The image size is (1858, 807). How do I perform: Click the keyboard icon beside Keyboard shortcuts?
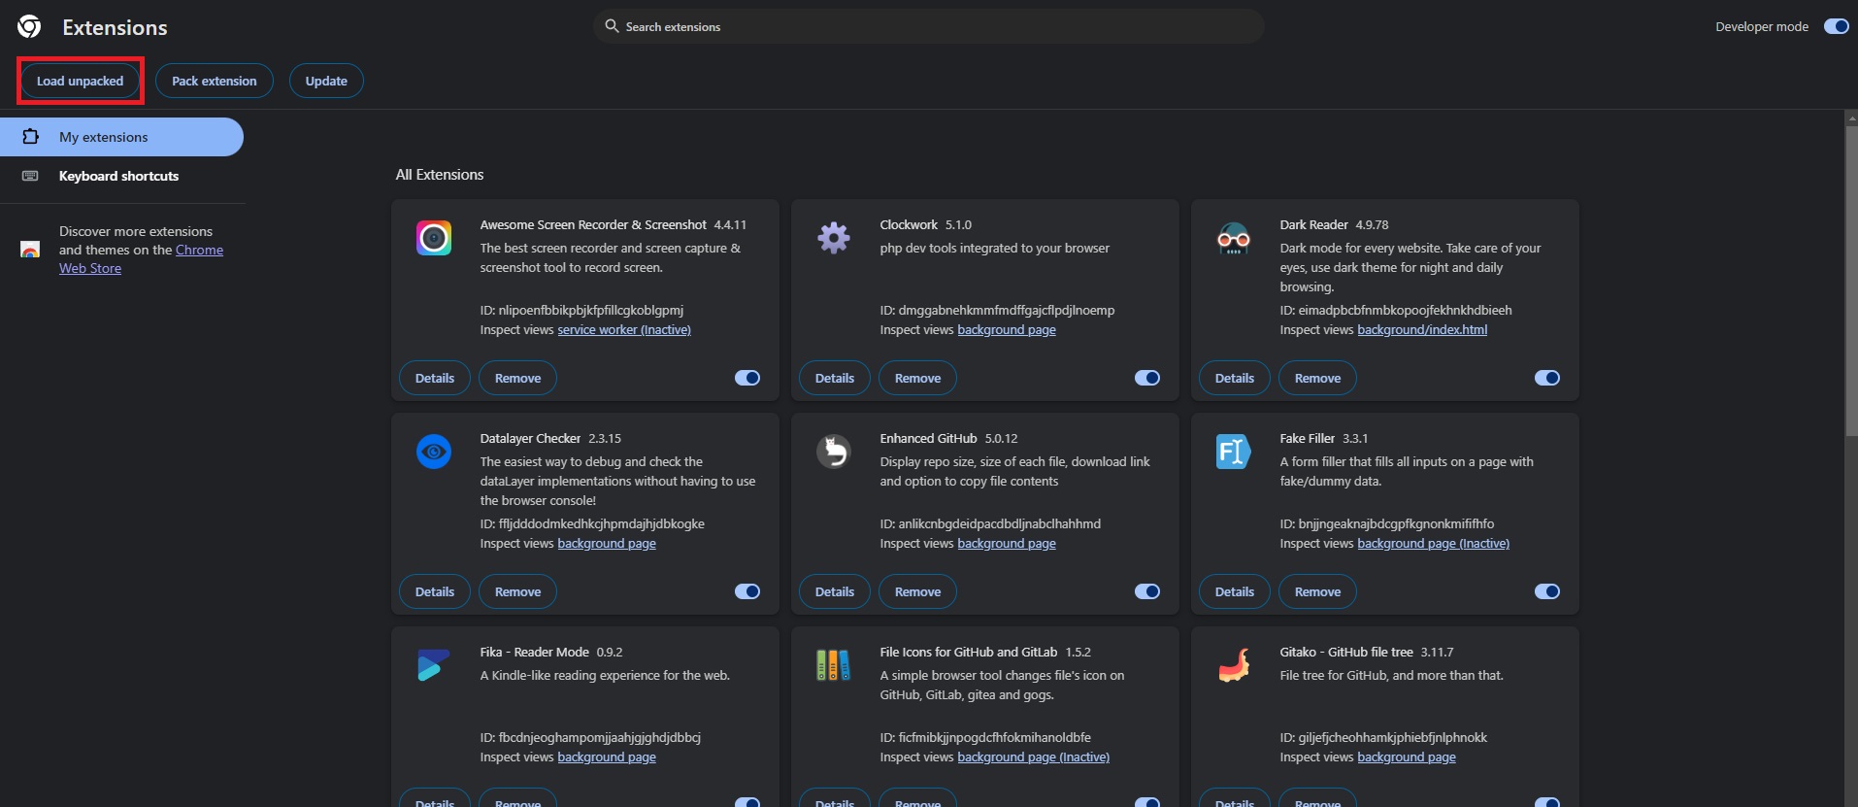tap(30, 176)
